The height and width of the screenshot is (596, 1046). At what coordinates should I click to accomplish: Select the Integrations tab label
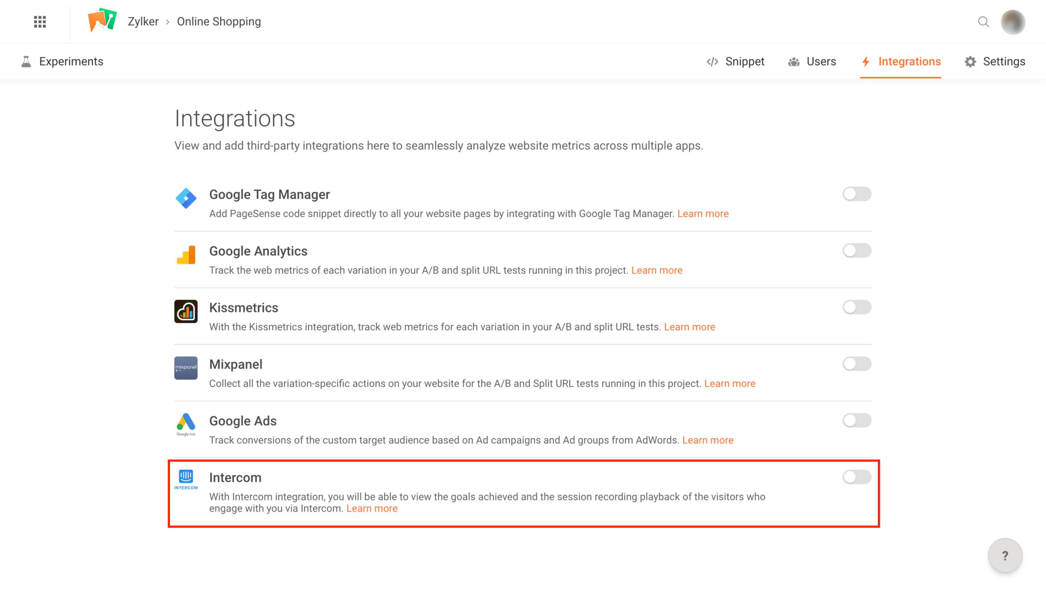[x=909, y=61]
